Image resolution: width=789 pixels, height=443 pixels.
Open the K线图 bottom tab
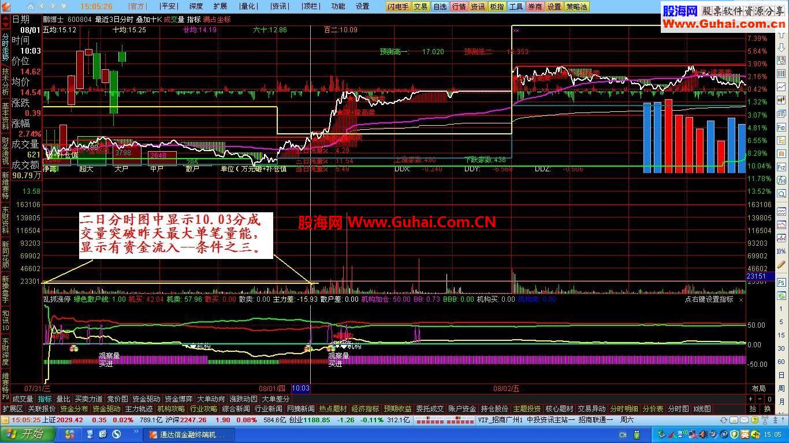(x=702, y=409)
